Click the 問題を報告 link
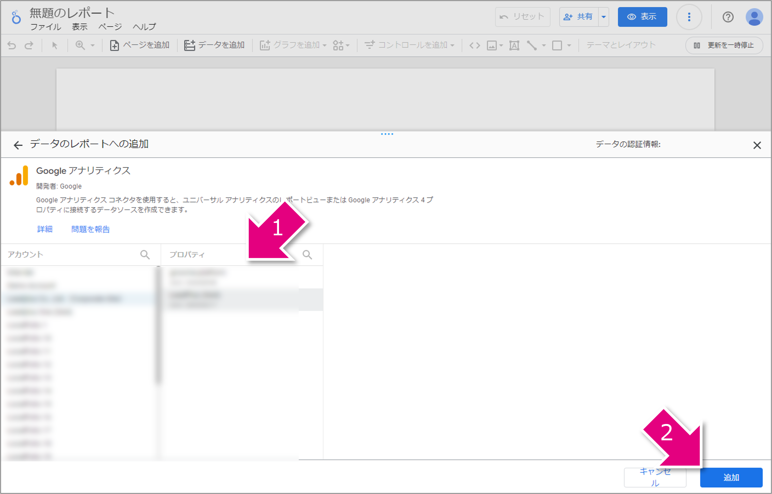772x494 pixels. [91, 229]
